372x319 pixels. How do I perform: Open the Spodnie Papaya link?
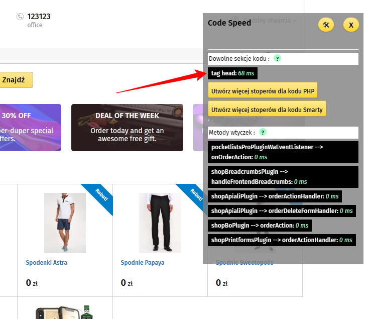coord(143,263)
